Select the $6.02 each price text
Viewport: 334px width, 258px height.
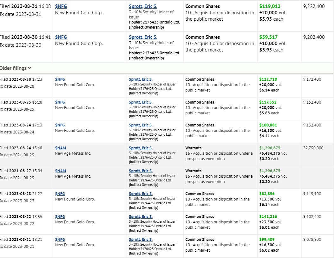tap(269, 250)
